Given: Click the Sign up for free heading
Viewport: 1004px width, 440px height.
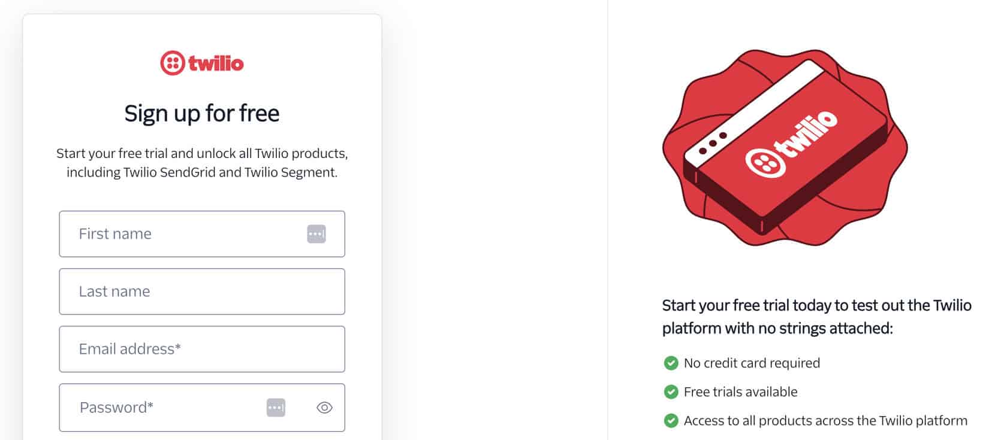Looking at the screenshot, I should (202, 113).
